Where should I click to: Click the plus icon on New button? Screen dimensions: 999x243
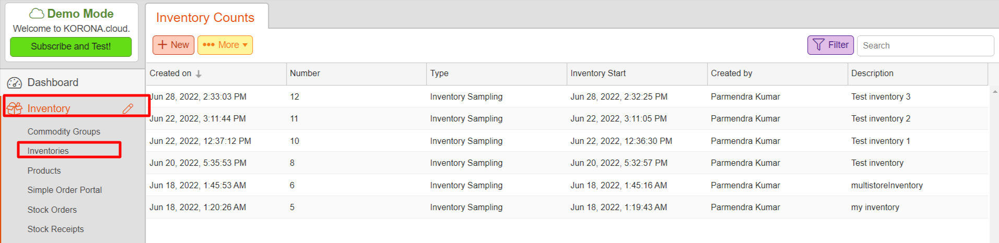point(162,45)
